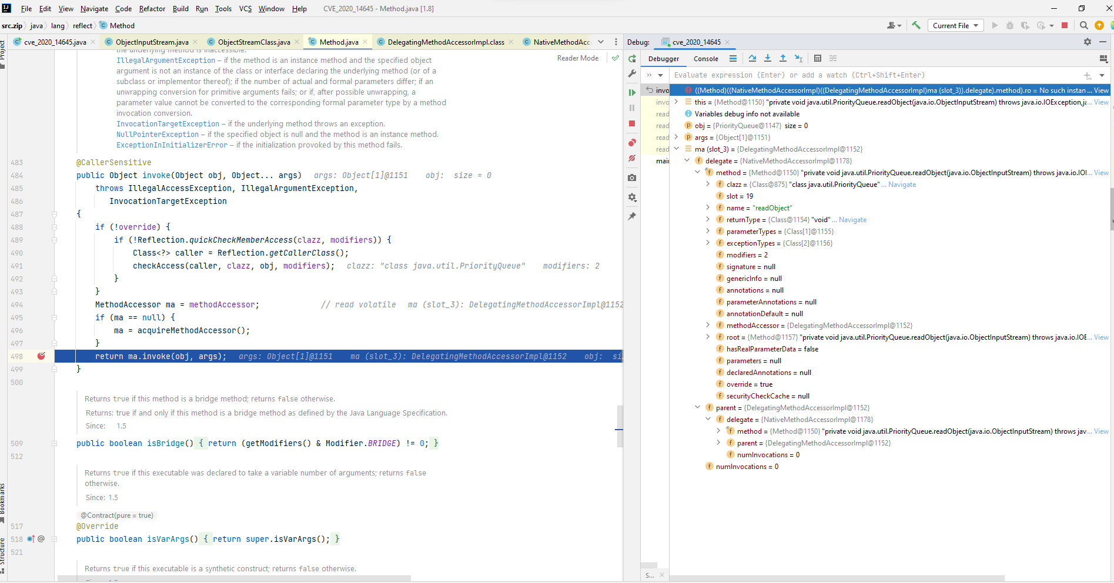Screen dimensions: 1114x583
Task: View breakpoints using double red circles icon
Action: [x=632, y=143]
